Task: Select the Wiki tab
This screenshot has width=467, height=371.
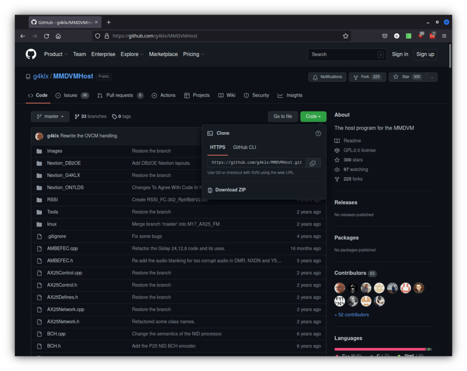Action: tap(227, 95)
